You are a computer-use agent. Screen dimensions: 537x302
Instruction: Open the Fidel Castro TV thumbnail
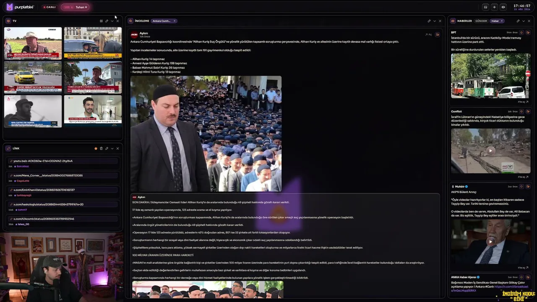pos(33,111)
